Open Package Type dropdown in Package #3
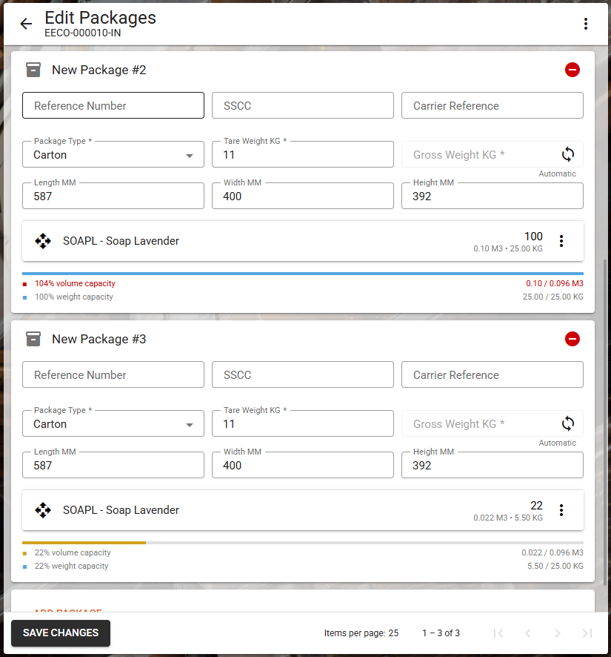The height and width of the screenshot is (657, 611). (x=113, y=423)
